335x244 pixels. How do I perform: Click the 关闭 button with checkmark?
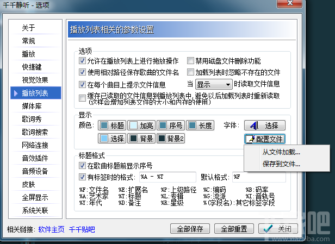pyautogui.click(x=278, y=229)
